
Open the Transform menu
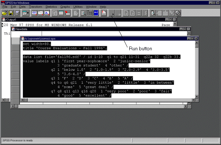pyautogui.click(x=35, y=7)
